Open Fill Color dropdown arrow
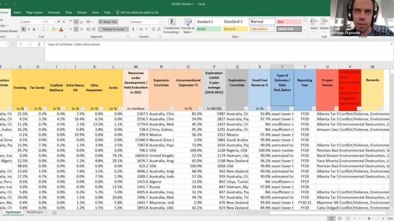Screen dimensions: 394x221 (x=57, y=29)
